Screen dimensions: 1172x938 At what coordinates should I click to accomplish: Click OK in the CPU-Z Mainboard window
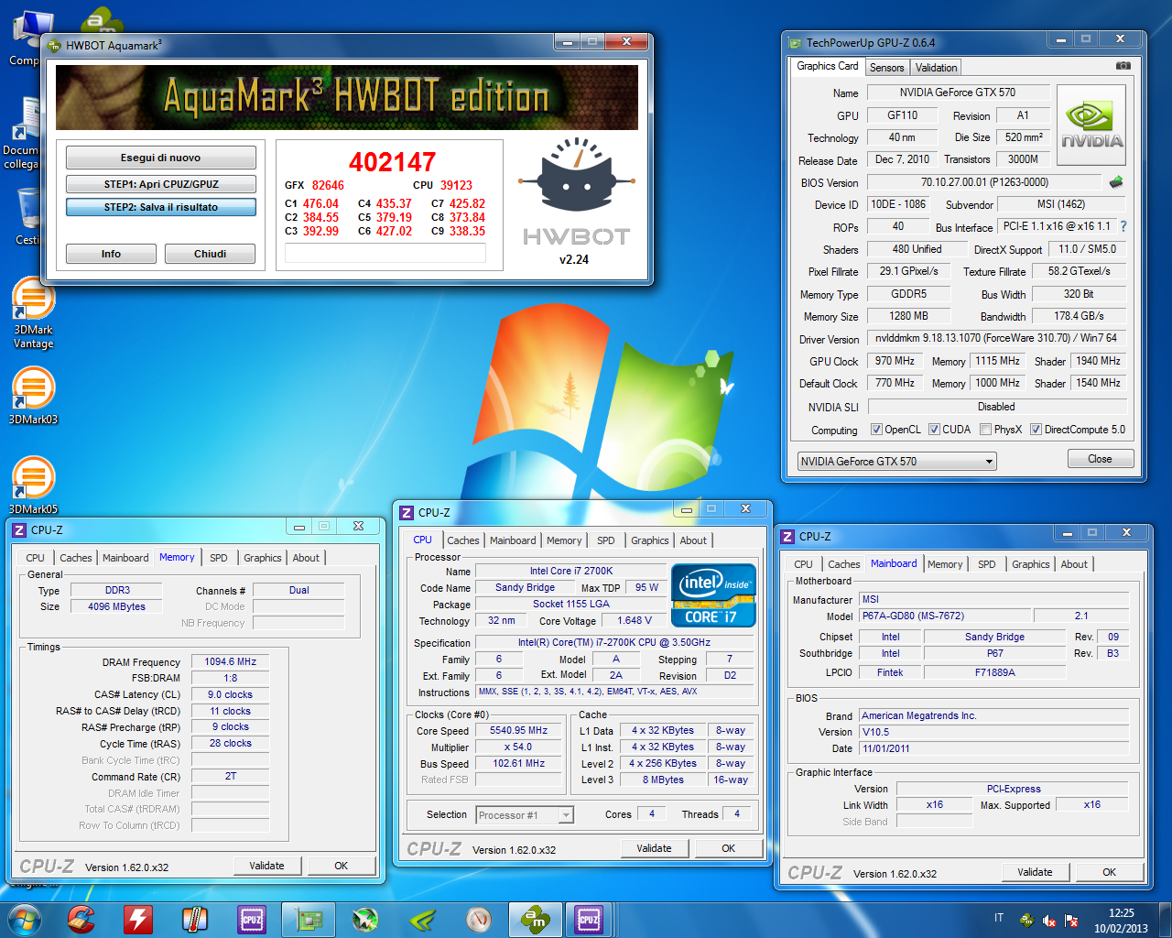coord(1109,872)
